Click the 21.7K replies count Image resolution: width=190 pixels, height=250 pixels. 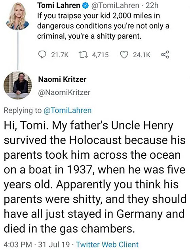[60, 55]
